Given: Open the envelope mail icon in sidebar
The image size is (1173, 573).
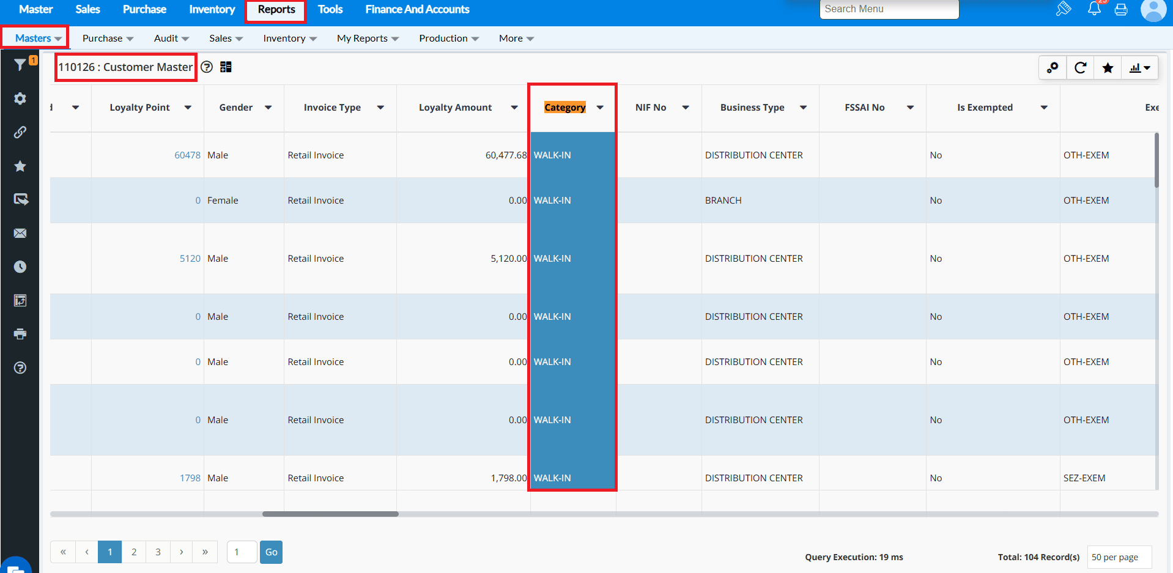Looking at the screenshot, I should point(20,233).
